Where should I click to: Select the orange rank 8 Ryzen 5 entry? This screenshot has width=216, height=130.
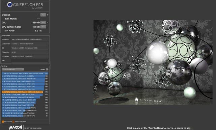tap(25, 92)
